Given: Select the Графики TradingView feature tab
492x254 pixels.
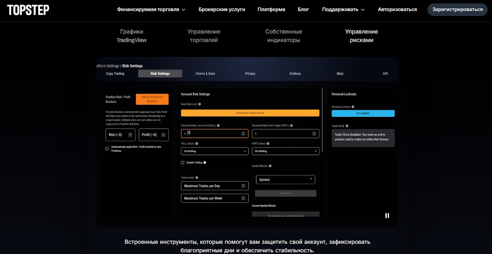Looking at the screenshot, I should [x=132, y=36].
